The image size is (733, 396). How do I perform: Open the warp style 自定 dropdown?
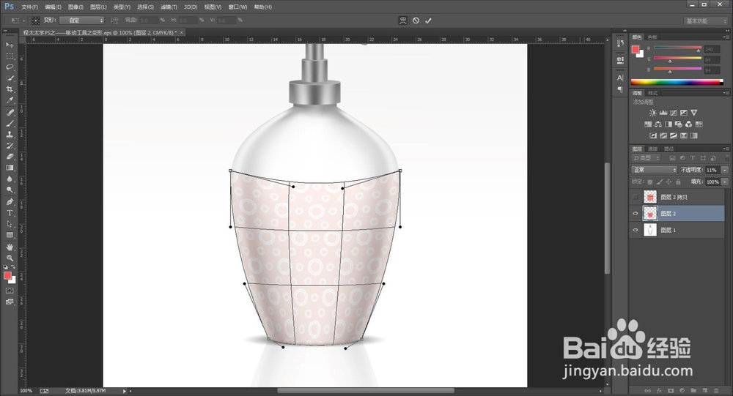tap(81, 20)
